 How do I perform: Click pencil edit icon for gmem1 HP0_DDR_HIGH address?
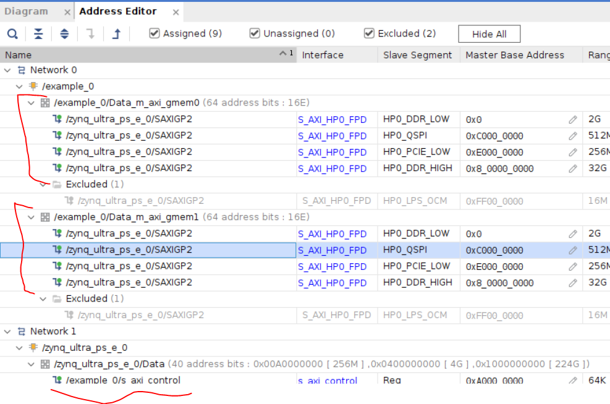tap(573, 283)
